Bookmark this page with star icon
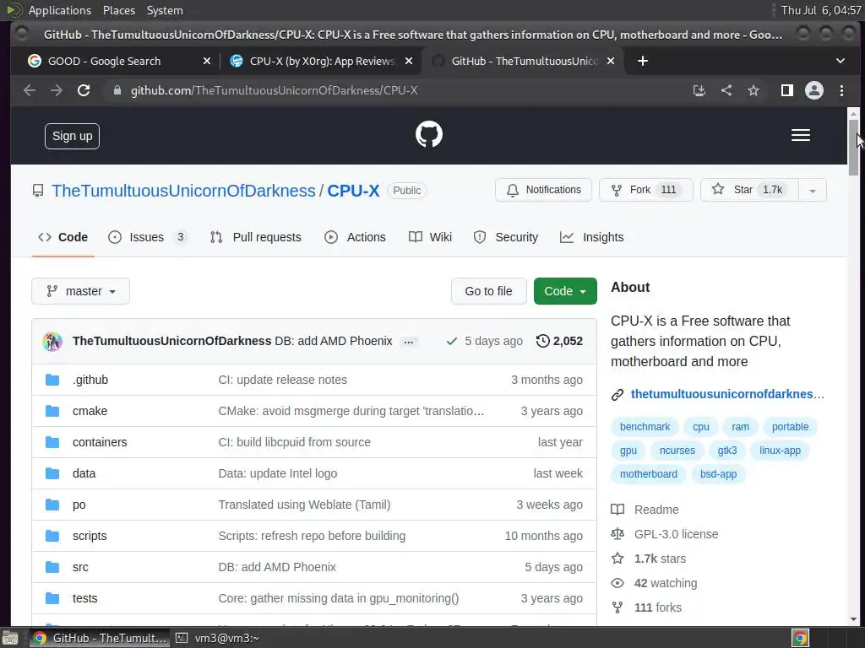The image size is (865, 648). click(x=753, y=90)
